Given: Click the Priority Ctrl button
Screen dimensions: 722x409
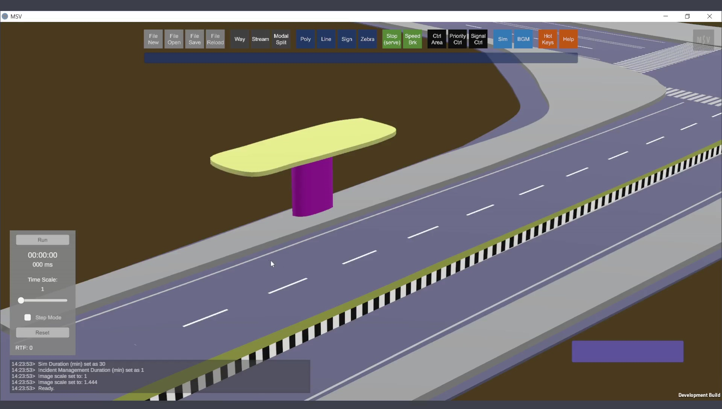Looking at the screenshot, I should point(457,39).
